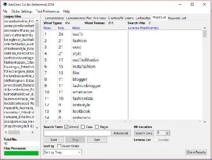Switch to the Keyword List tab

coord(177,18)
